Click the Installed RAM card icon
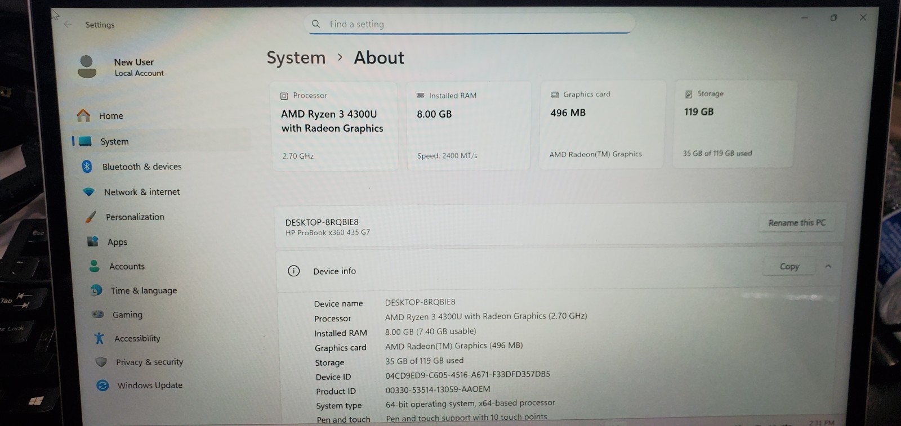This screenshot has height=426, width=901. (420, 95)
